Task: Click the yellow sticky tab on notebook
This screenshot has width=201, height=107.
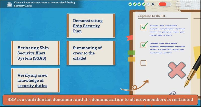Action: 131,59
